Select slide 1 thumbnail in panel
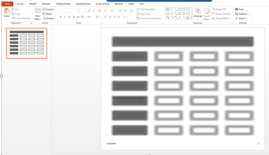The height and width of the screenshot is (155, 269). [27, 43]
